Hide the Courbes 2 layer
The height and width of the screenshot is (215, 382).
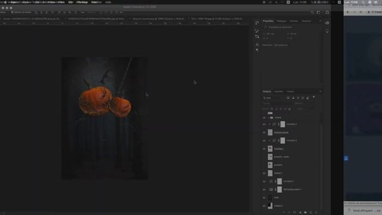pyautogui.click(x=264, y=182)
